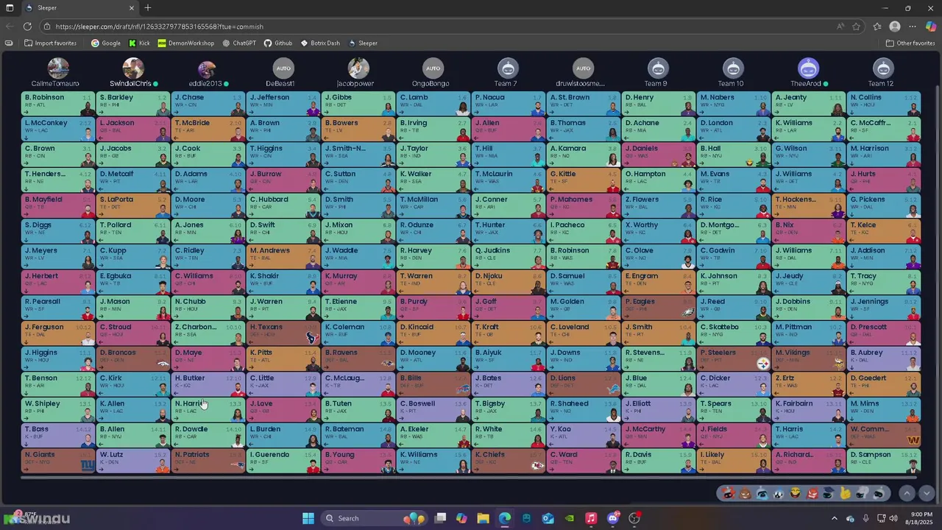Open the K. Chiefs defense card
Image resolution: width=942 pixels, height=530 pixels.
pos(508,461)
